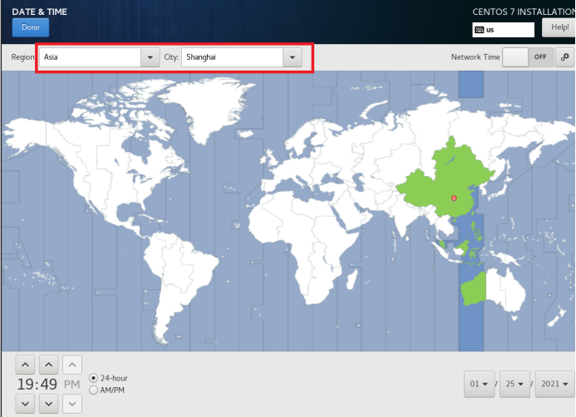Open the Help! button
The image size is (576, 417).
[x=559, y=27]
